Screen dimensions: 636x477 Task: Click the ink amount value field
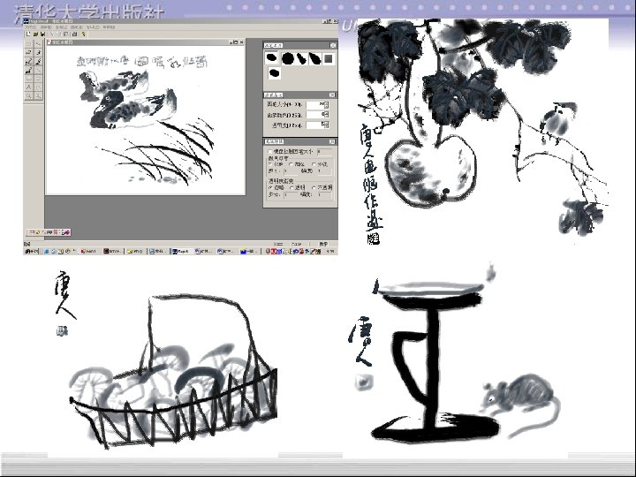315,115
